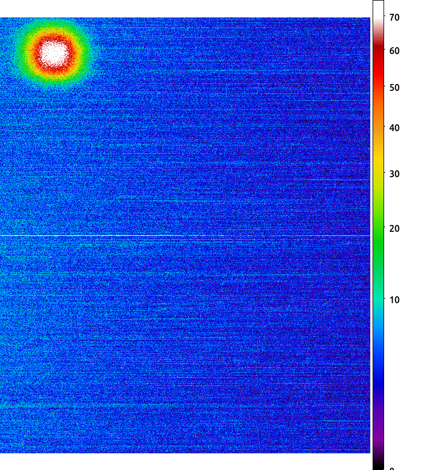Click the red-tinted segment of the horizontal line
Screen dimensions: 437x470
(270, 236)
